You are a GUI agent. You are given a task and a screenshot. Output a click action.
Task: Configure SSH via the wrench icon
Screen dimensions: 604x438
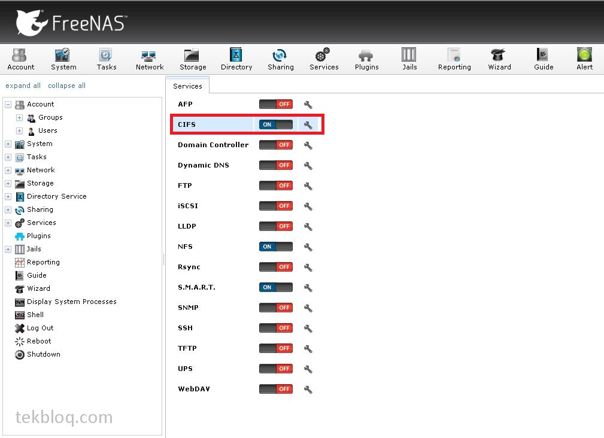point(308,328)
